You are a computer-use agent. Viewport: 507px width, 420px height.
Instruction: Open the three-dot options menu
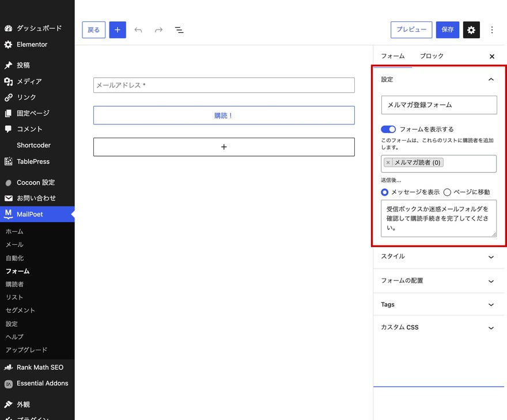click(x=492, y=30)
